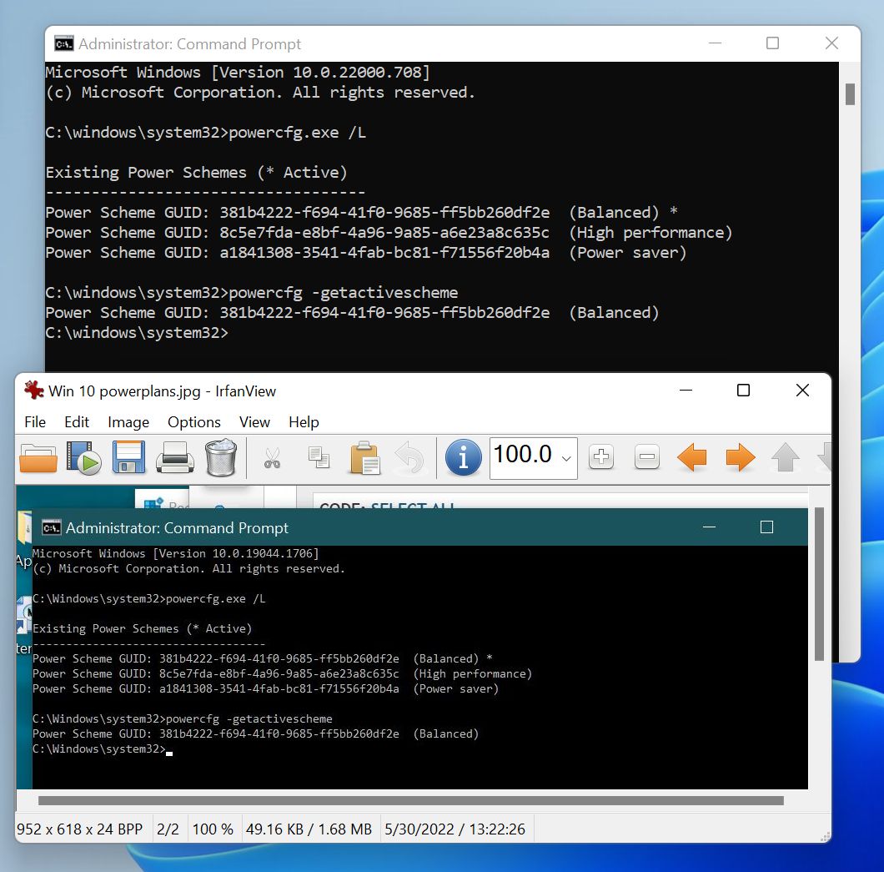This screenshot has width=884, height=872.
Task: Open image information via blue info icon
Action: point(464,457)
